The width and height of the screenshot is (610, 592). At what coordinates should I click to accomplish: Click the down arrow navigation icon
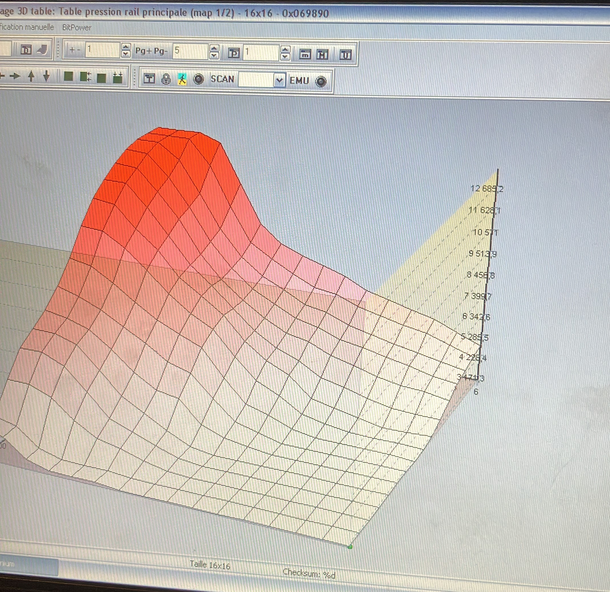click(x=46, y=76)
